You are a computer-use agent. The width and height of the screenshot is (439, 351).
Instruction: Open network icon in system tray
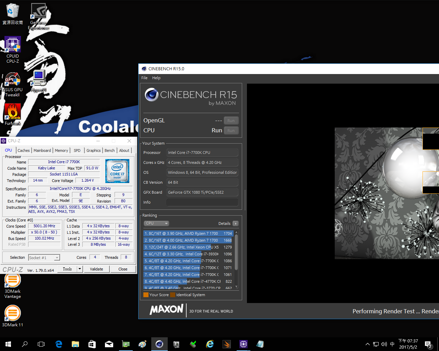[376, 344]
